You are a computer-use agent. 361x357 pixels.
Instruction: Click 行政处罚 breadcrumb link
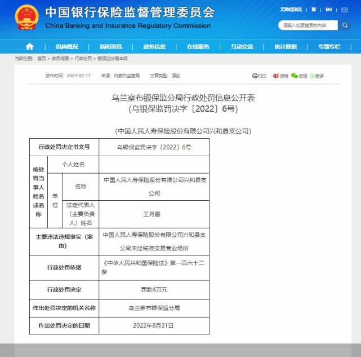coord(83,59)
